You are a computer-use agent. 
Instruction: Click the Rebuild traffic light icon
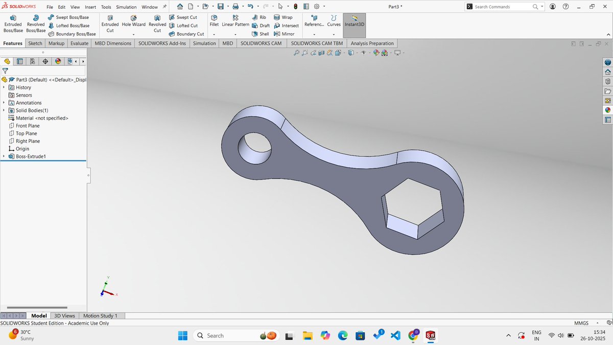296,7
